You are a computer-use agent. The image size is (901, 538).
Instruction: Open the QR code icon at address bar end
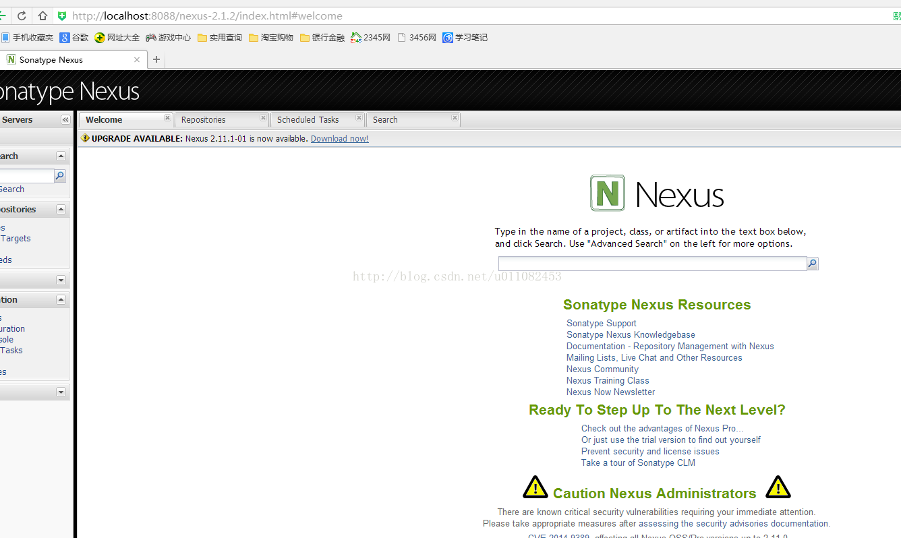pyautogui.click(x=896, y=16)
